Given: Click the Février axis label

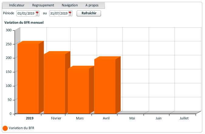Looking at the screenshot, I should 56,118.
